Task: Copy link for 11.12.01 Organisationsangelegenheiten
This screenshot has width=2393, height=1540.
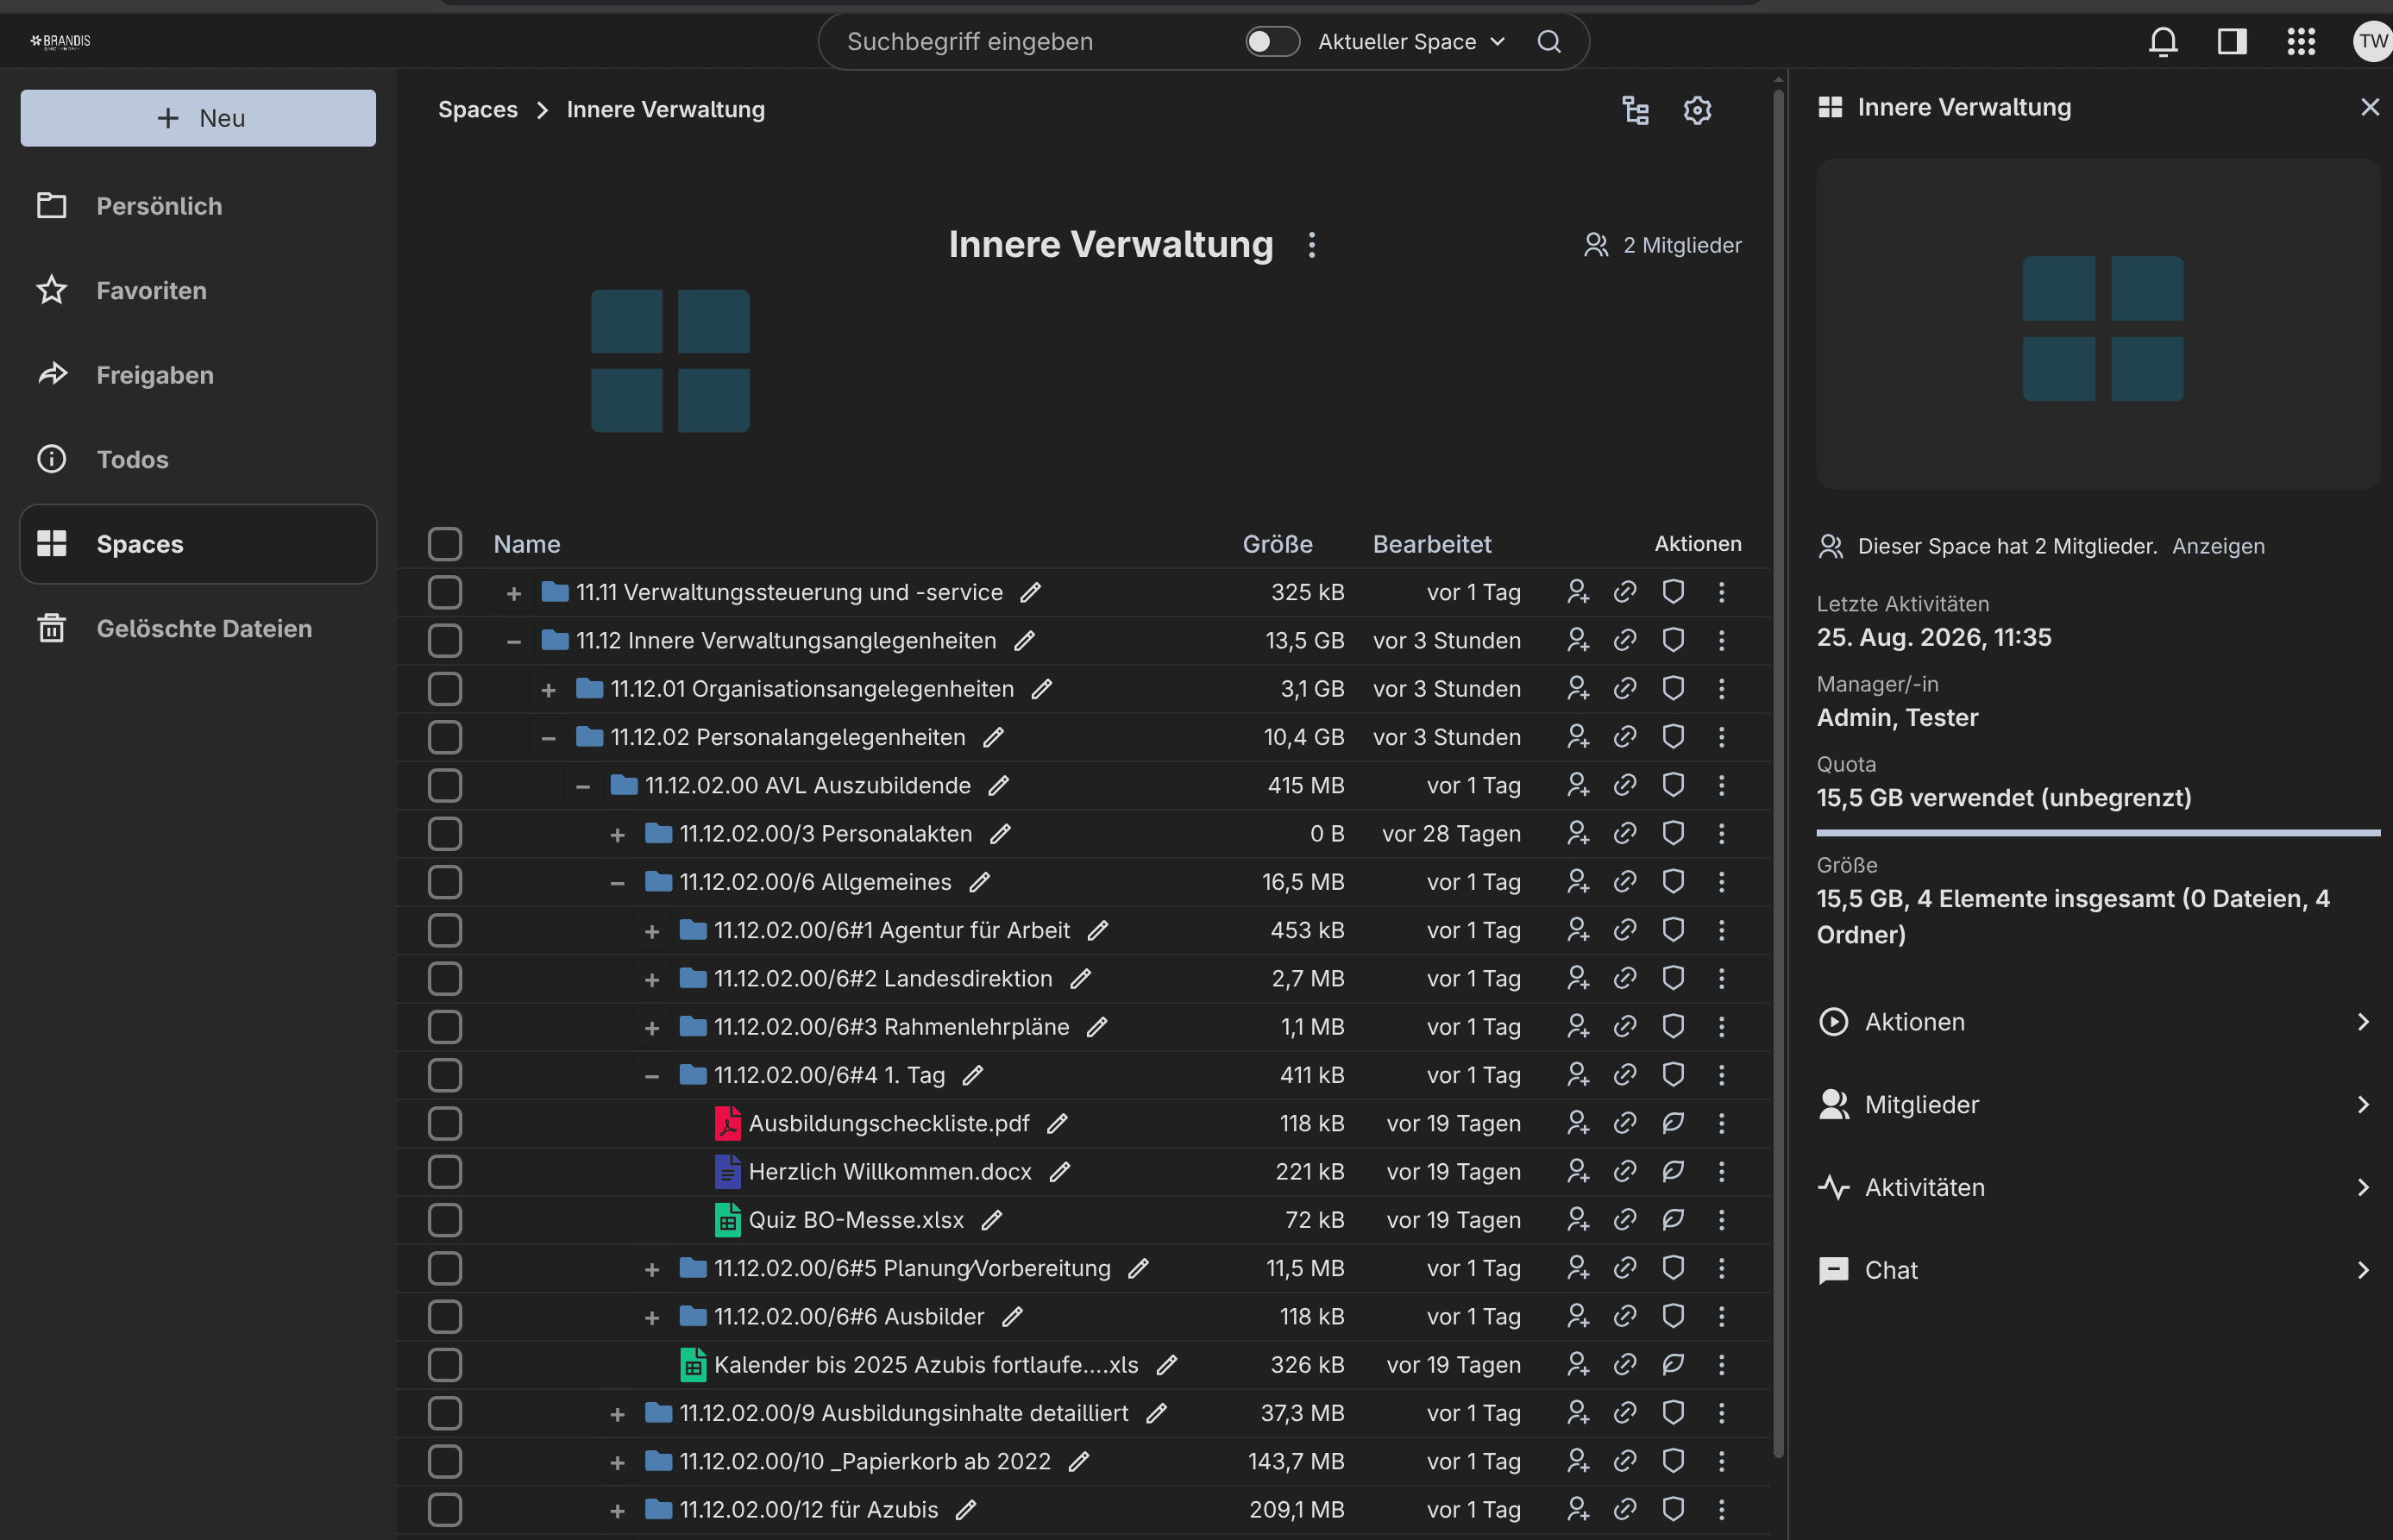Action: (x=1624, y=688)
